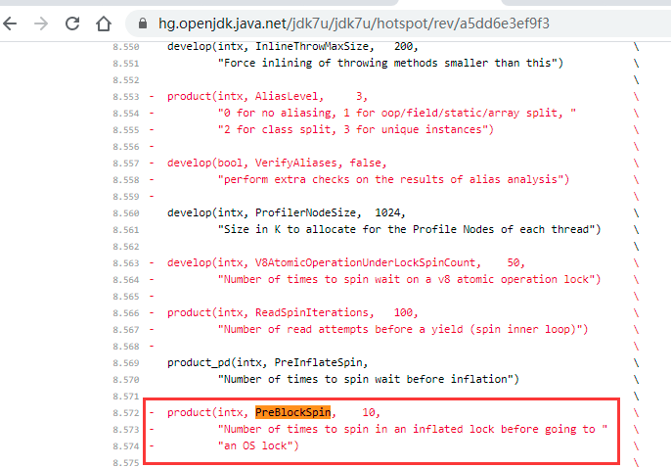This screenshot has height=468, width=671.
Task: Click "Number of times to spin wait before inflation"
Action: coord(369,379)
